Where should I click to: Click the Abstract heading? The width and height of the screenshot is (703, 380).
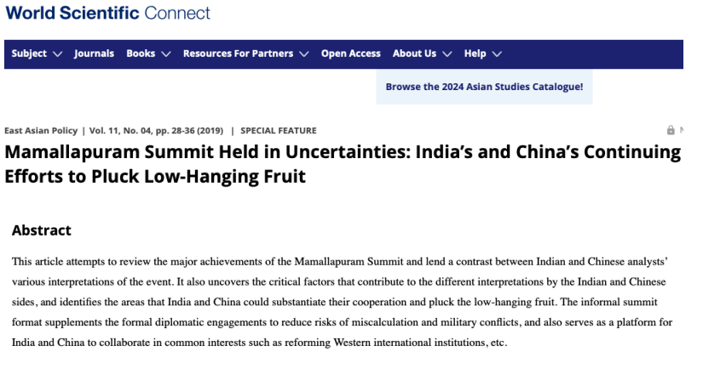tap(41, 230)
